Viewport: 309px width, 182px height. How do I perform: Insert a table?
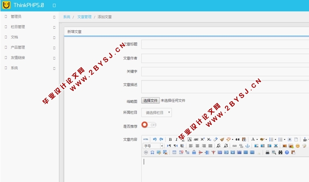coord(174,152)
